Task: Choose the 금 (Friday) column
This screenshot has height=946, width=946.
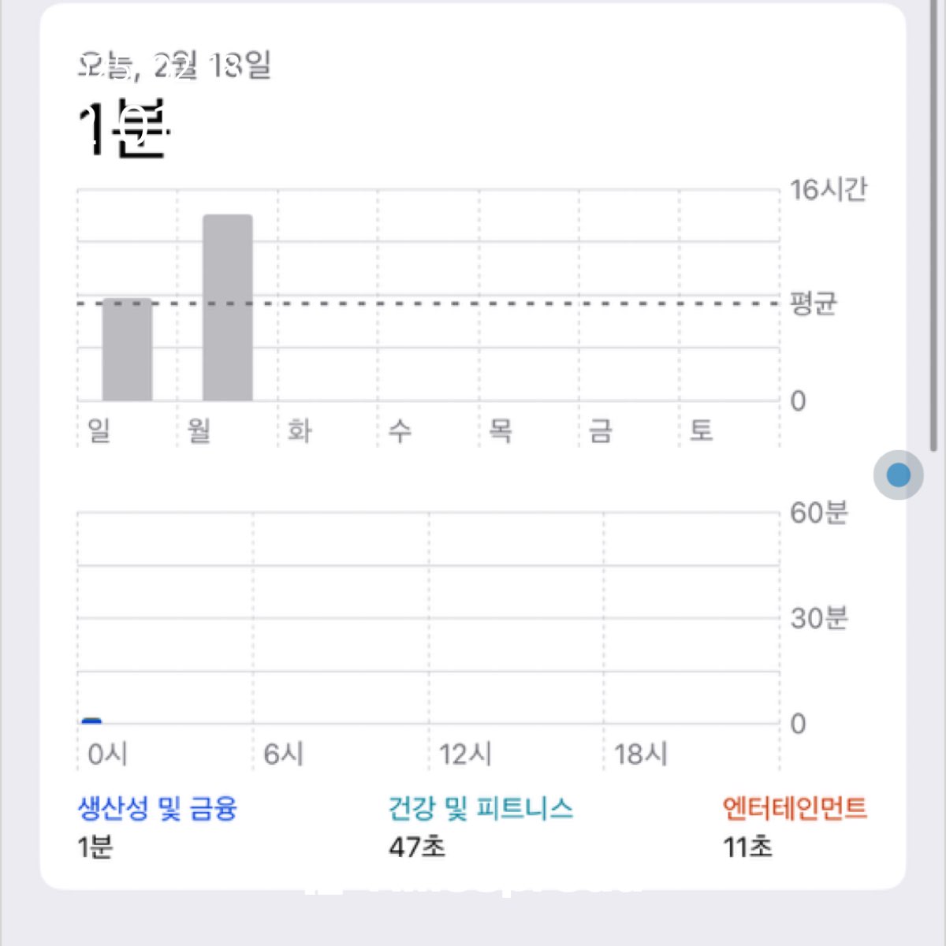Action: 600,430
